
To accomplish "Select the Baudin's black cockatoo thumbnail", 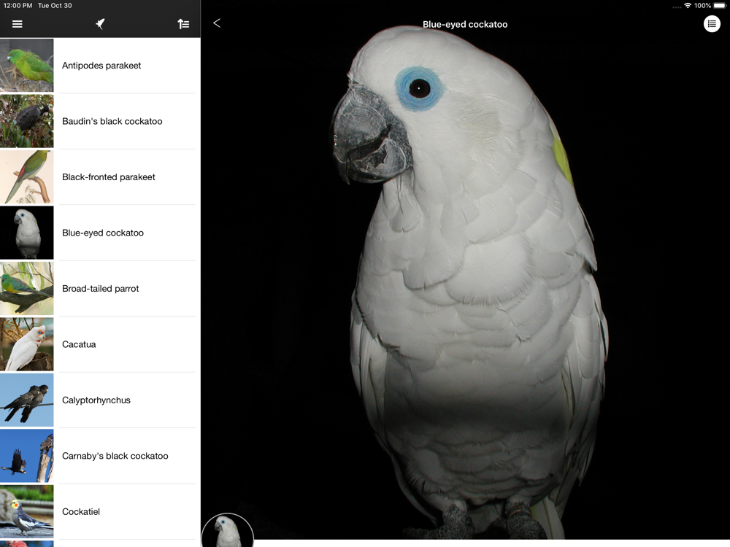I will click(26, 121).
